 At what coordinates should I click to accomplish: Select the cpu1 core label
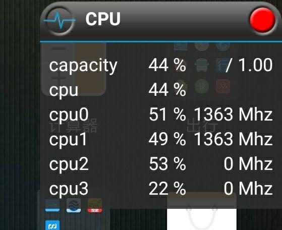[68, 140]
